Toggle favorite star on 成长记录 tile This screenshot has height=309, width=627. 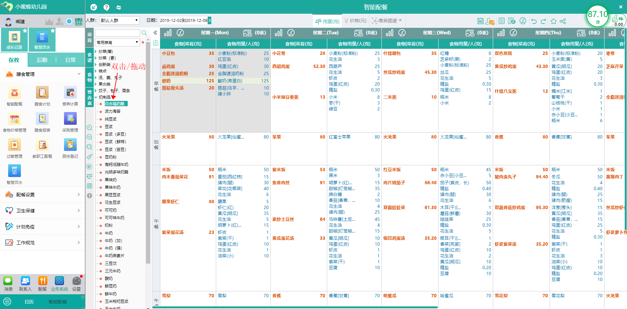tap(25, 31)
